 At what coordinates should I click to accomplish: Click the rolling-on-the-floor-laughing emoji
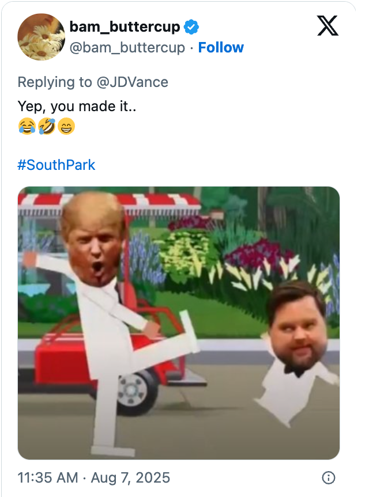click(45, 127)
